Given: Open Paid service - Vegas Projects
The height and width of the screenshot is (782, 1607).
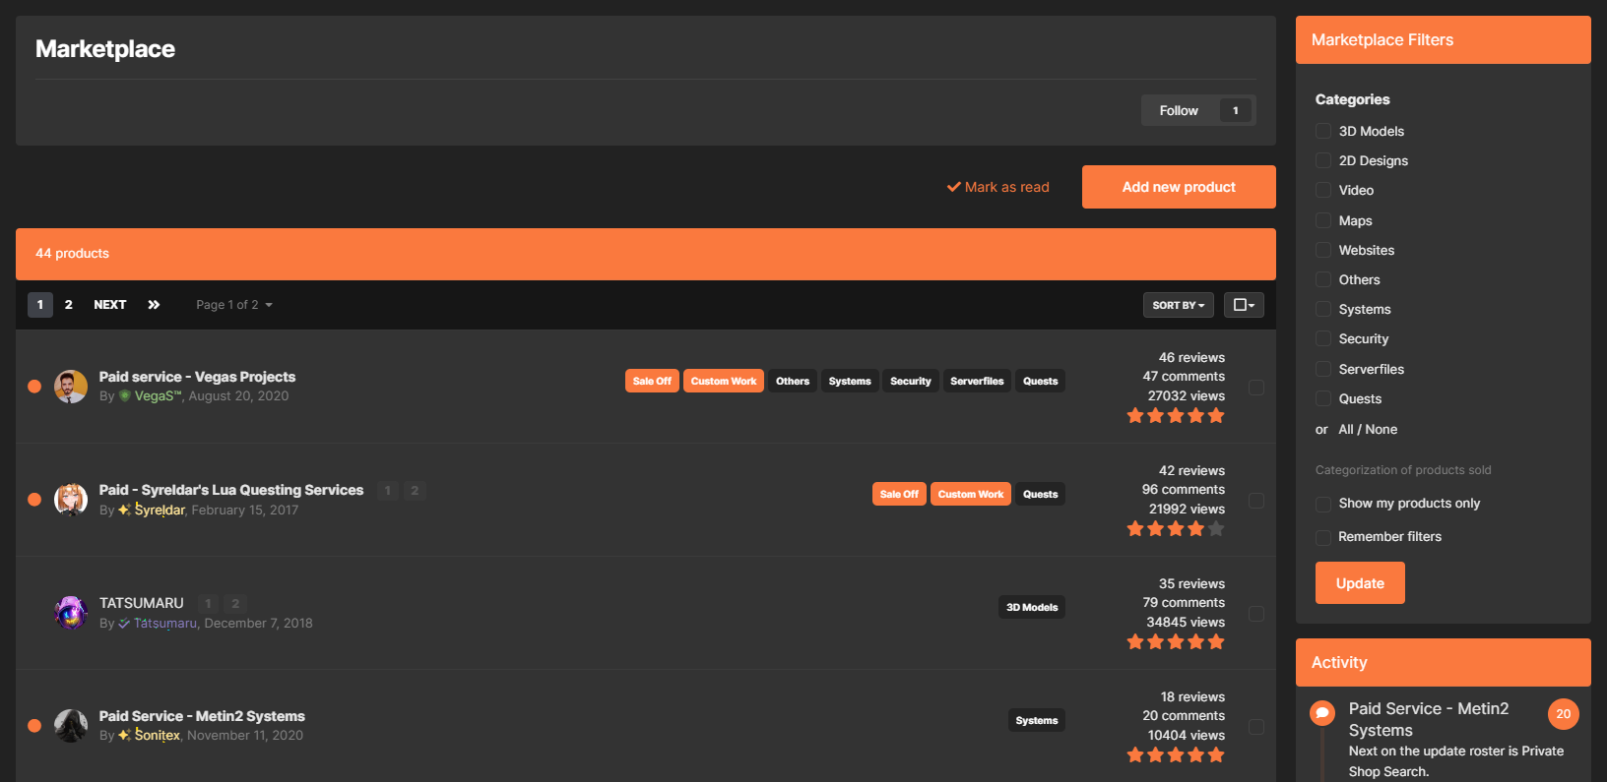Looking at the screenshot, I should [x=197, y=377].
